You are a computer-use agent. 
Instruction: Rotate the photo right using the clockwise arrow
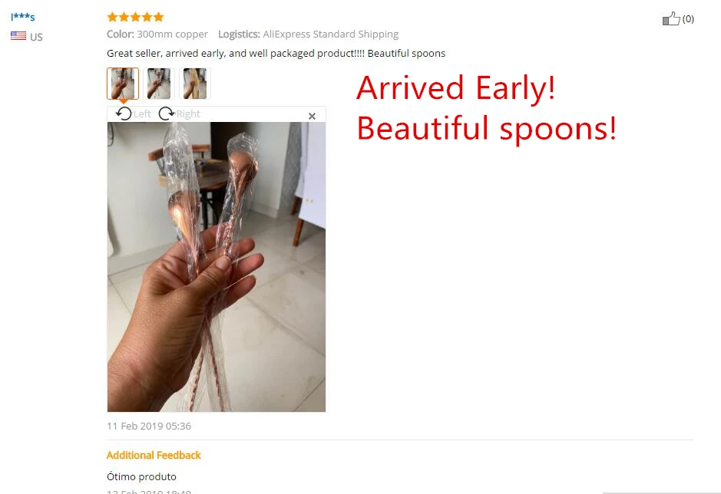(x=167, y=114)
